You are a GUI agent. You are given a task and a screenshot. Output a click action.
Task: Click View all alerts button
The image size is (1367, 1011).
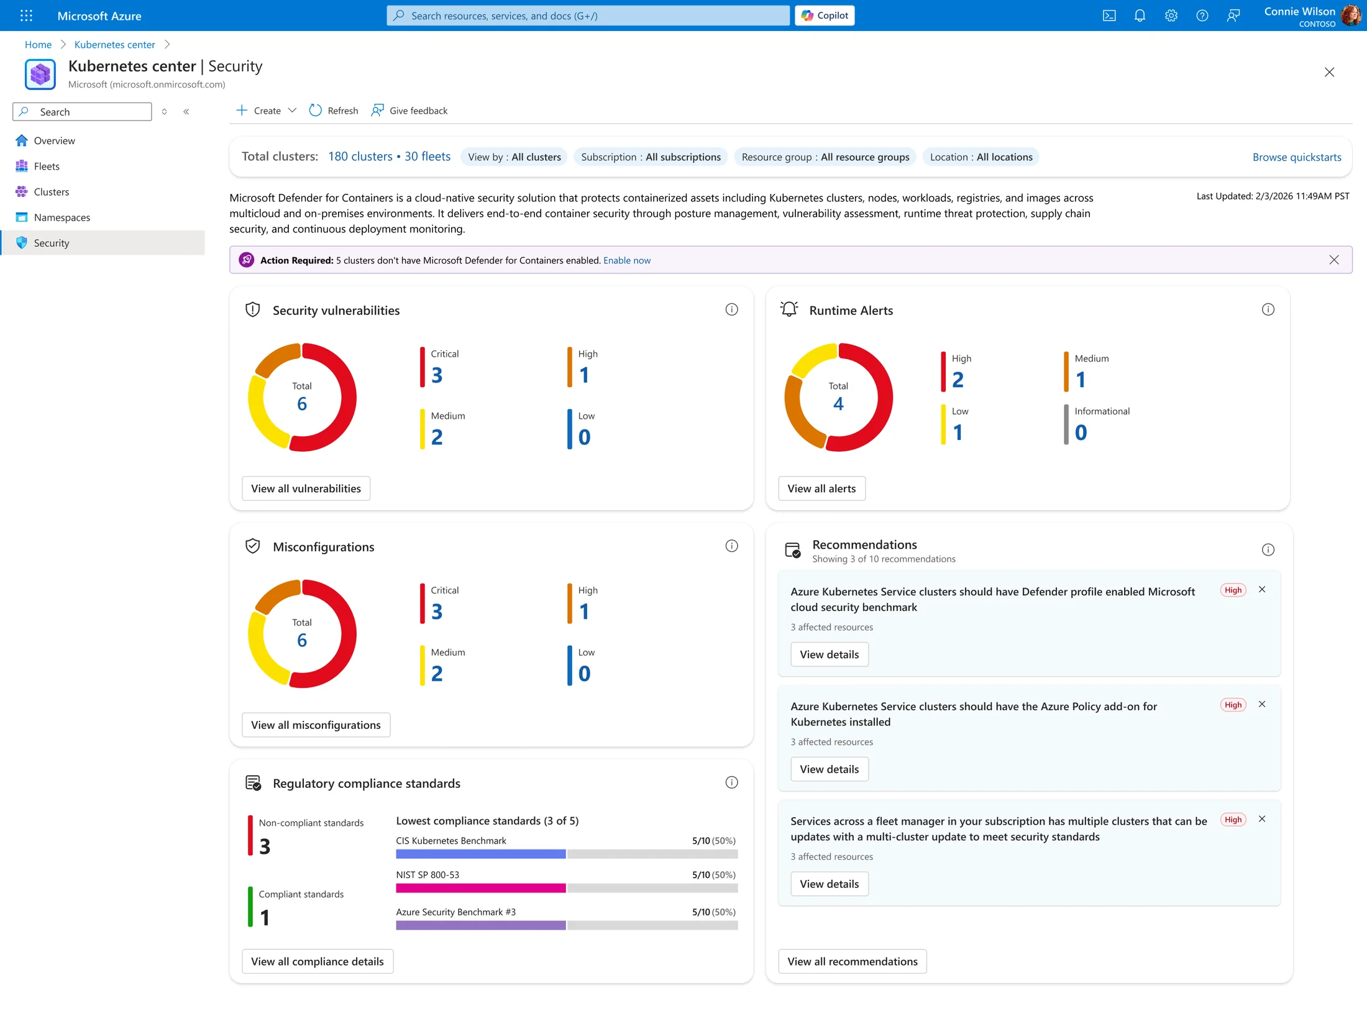(x=821, y=488)
